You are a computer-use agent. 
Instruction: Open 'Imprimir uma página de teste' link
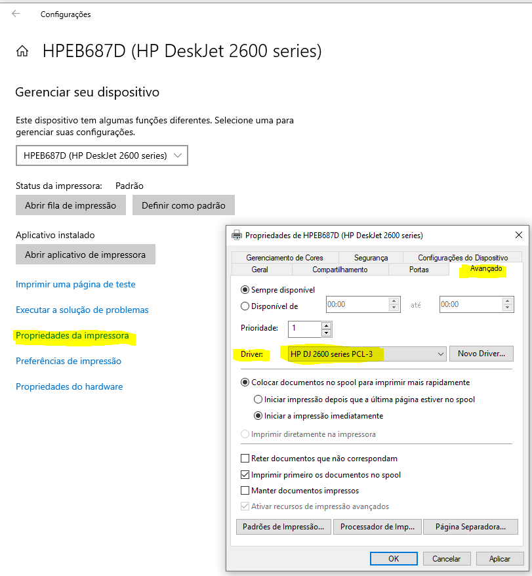click(x=75, y=284)
